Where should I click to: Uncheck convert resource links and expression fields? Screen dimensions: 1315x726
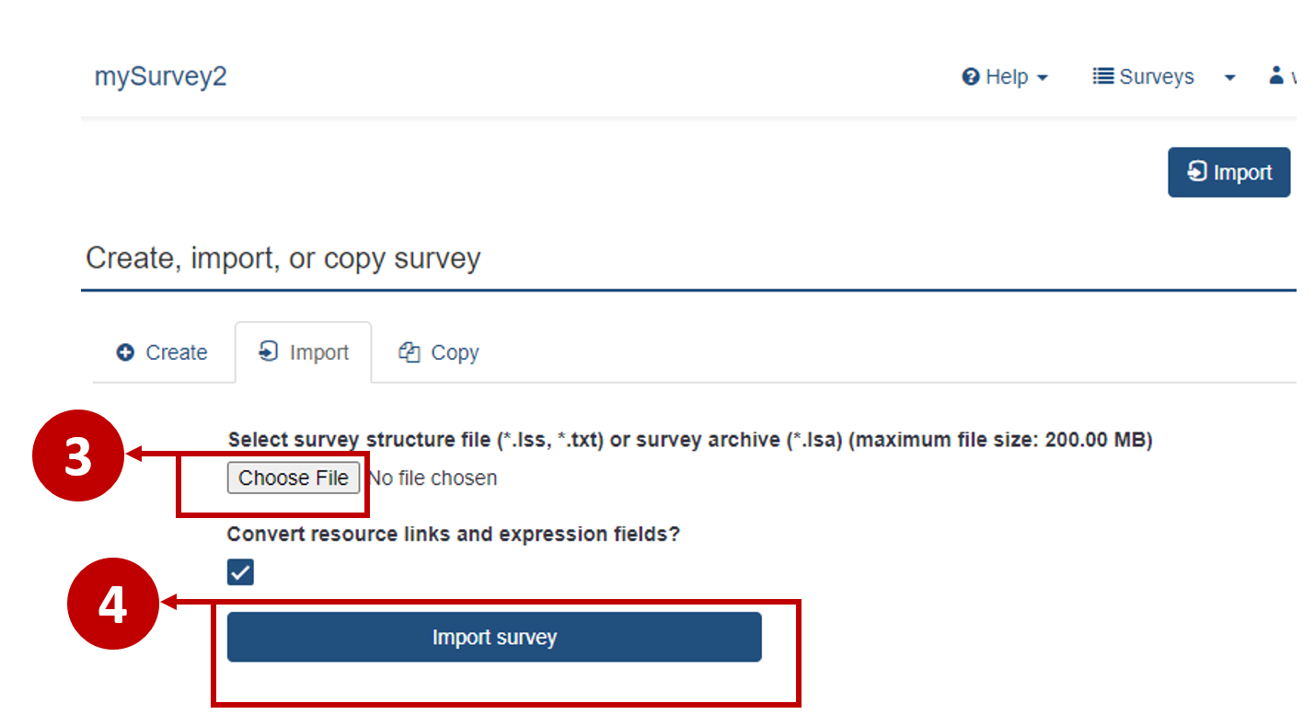tap(240, 572)
